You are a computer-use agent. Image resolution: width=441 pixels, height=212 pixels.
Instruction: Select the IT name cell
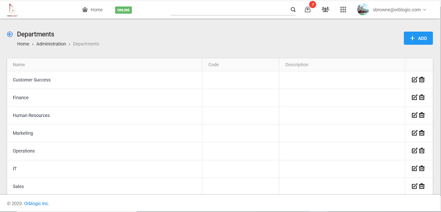[105, 169]
